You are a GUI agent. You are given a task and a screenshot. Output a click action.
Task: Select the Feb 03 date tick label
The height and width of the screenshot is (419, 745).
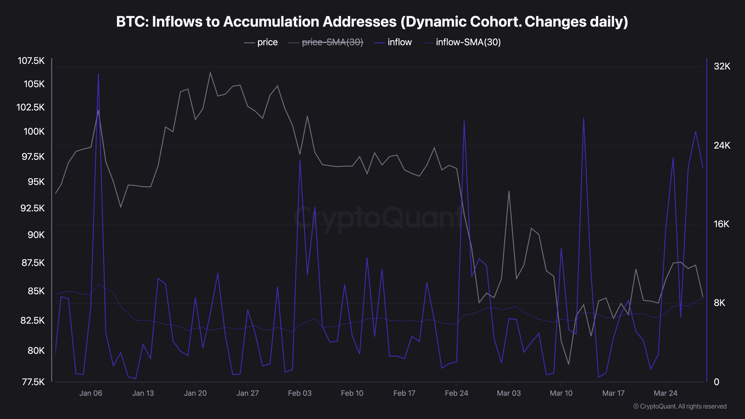[299, 393]
